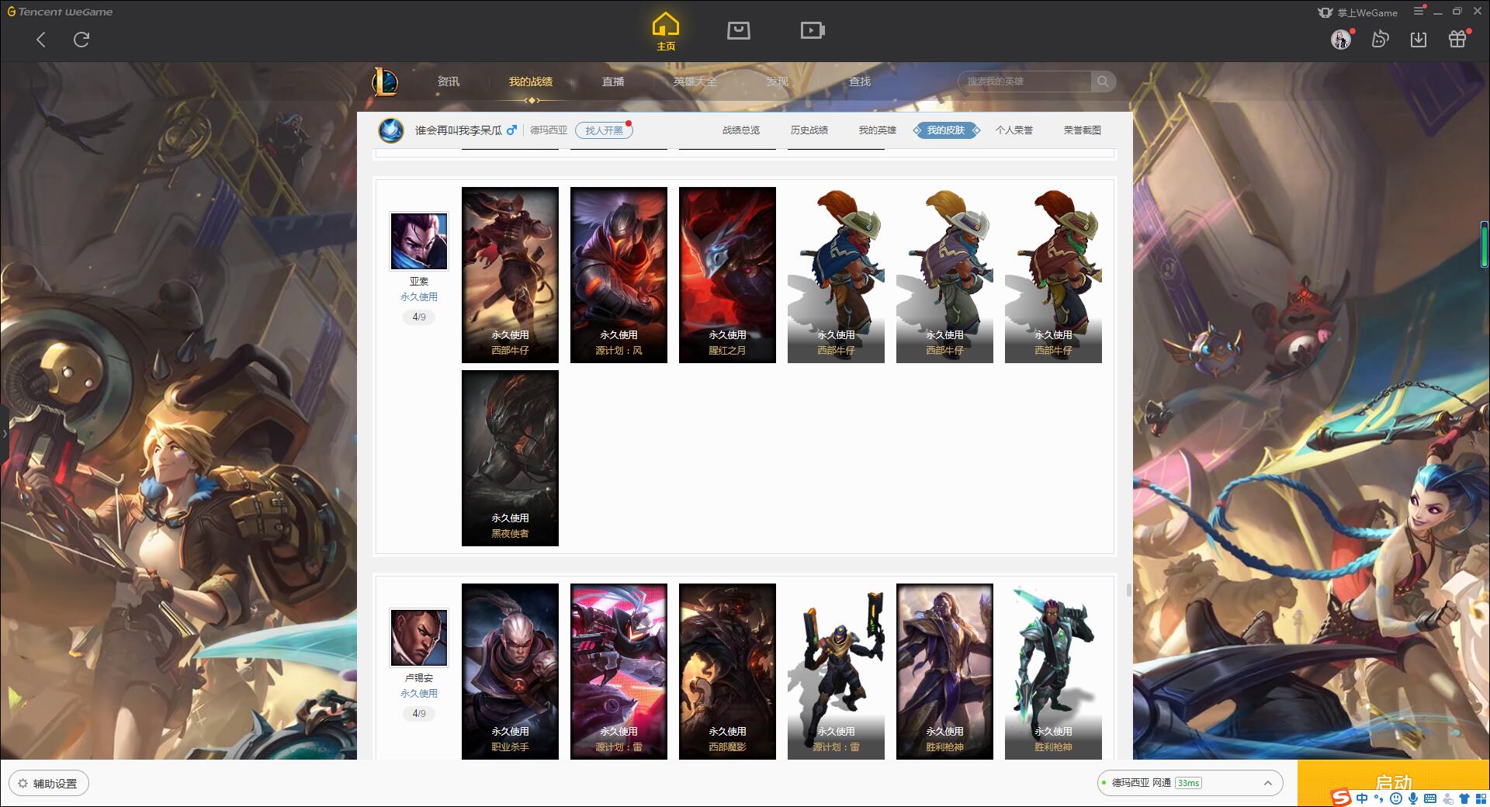Switch to the 查找 tab
This screenshot has width=1490, height=807.
[x=859, y=81]
